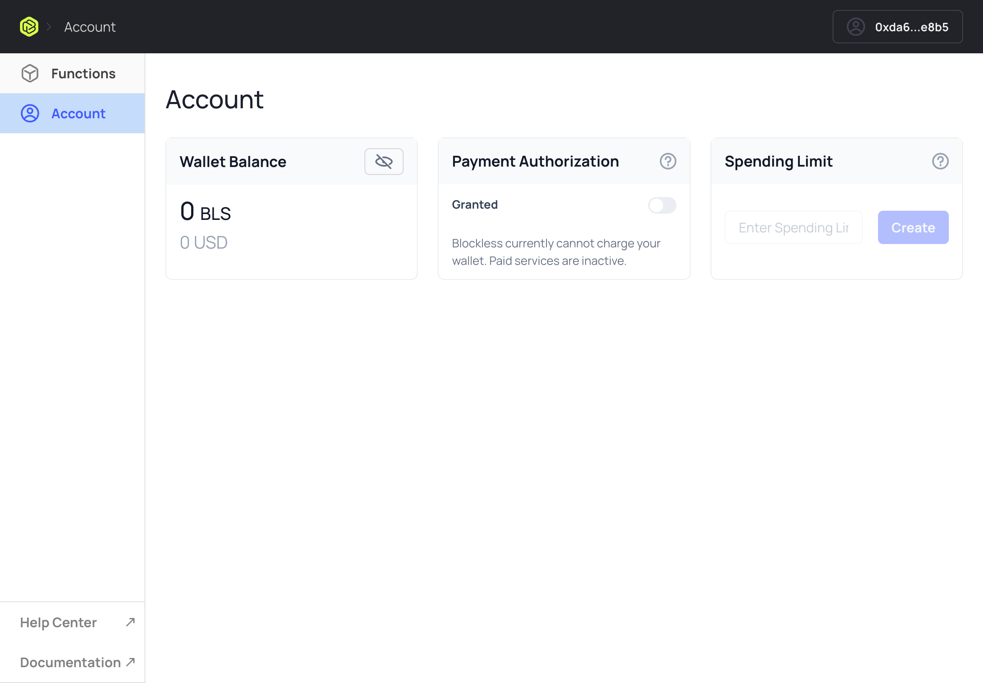Screen dimensions: 983x683
Task: Open the Documentation link
Action: pos(71,662)
